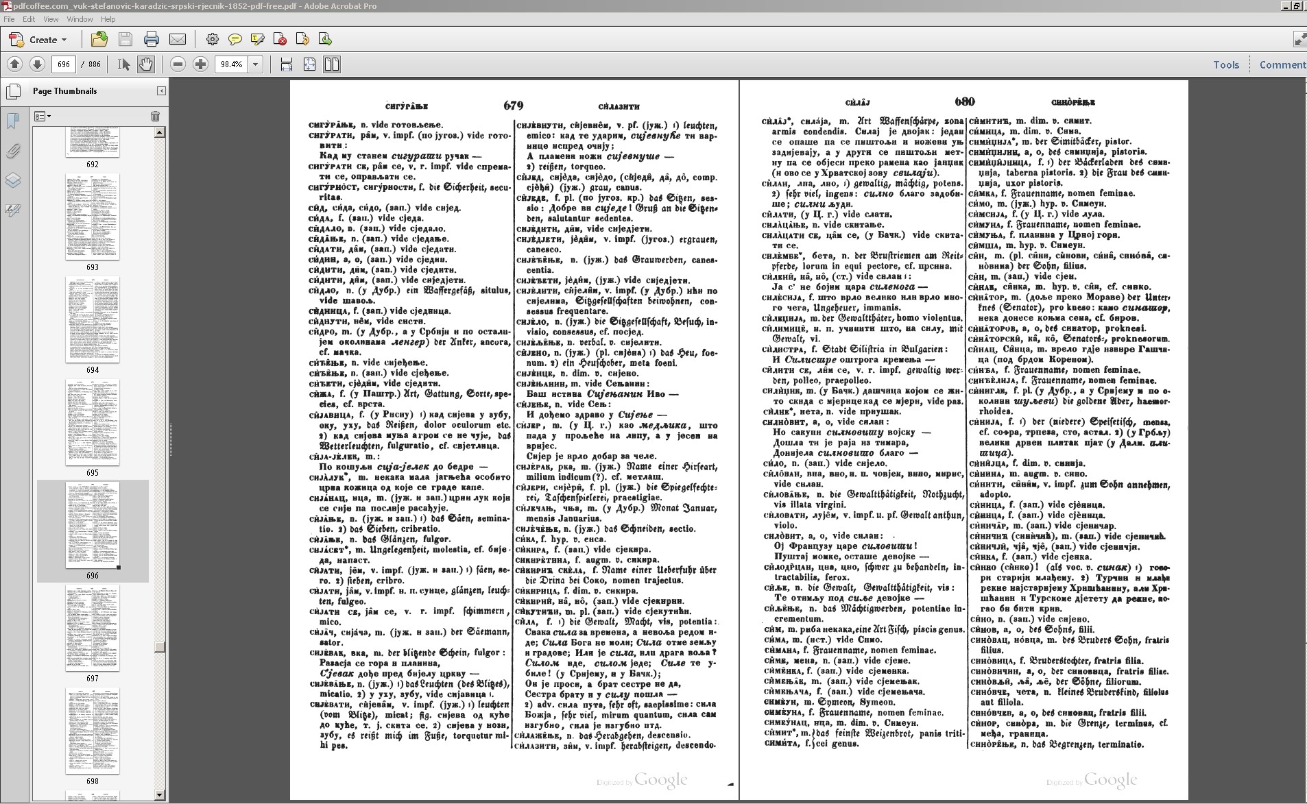Show the Bookmarks panel
This screenshot has height=804, width=1307.
[x=13, y=121]
